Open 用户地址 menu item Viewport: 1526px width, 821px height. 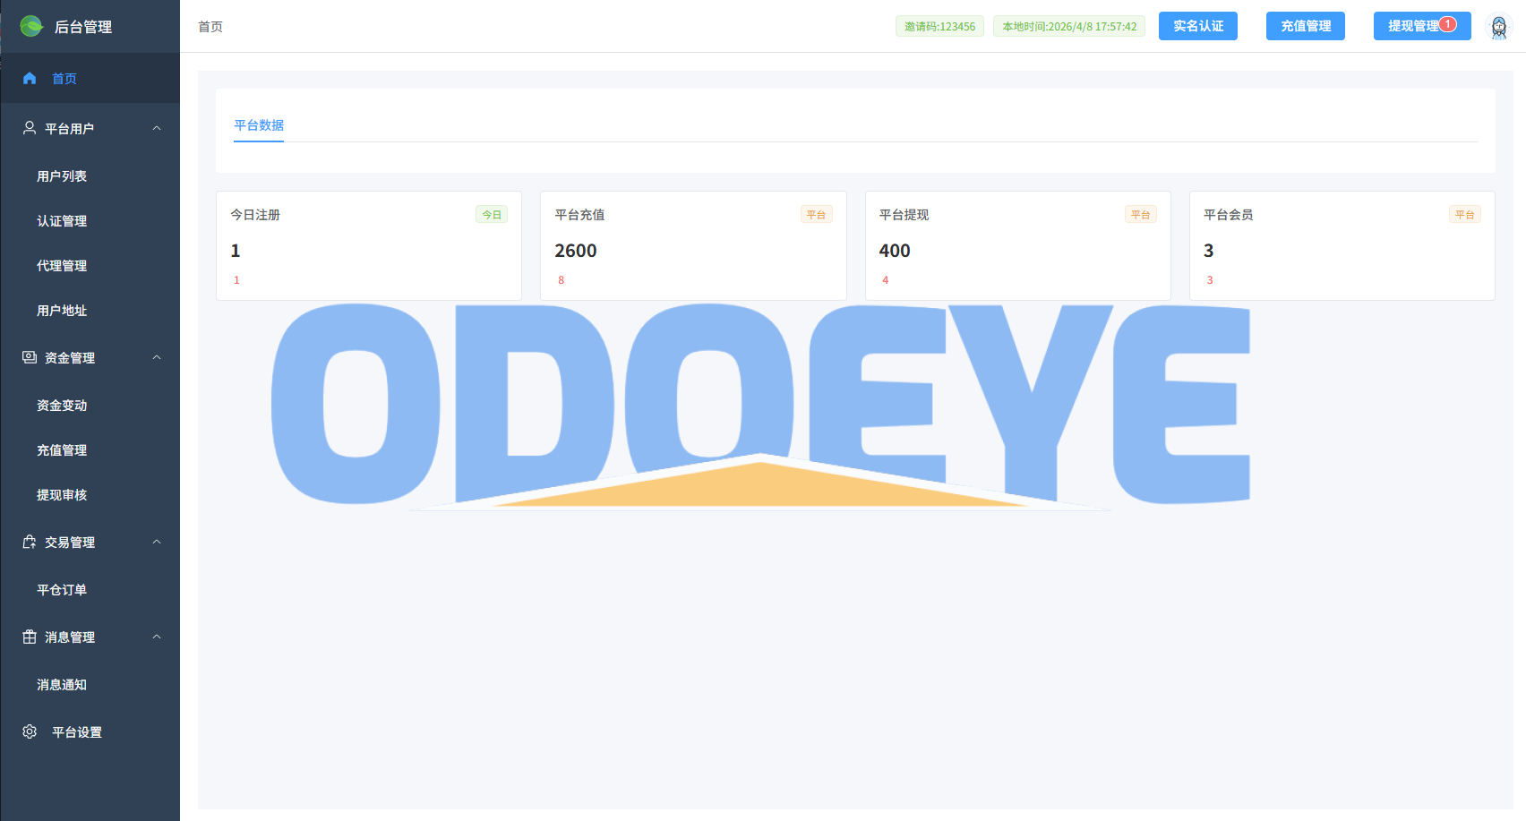(x=90, y=311)
